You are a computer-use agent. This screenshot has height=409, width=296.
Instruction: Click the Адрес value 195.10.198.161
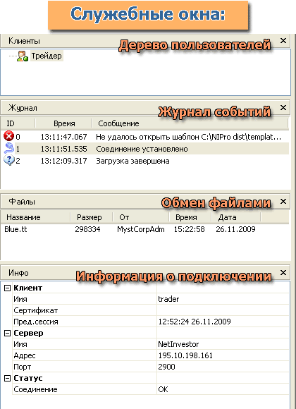tap(185, 355)
